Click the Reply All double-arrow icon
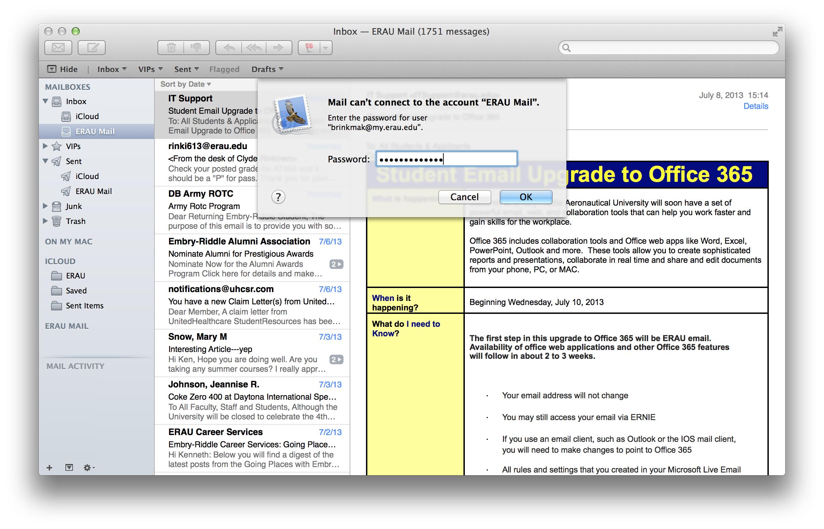Screen dimensions: 824x529 coord(254,48)
